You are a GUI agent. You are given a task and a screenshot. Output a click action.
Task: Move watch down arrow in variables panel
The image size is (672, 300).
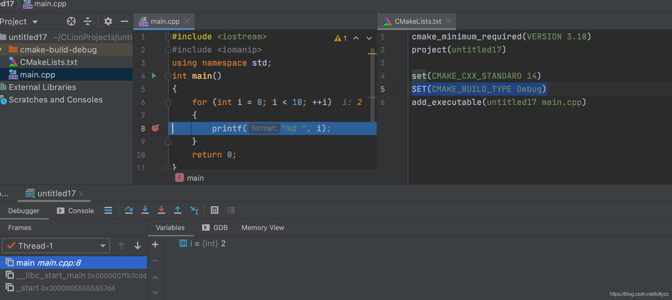click(x=155, y=293)
